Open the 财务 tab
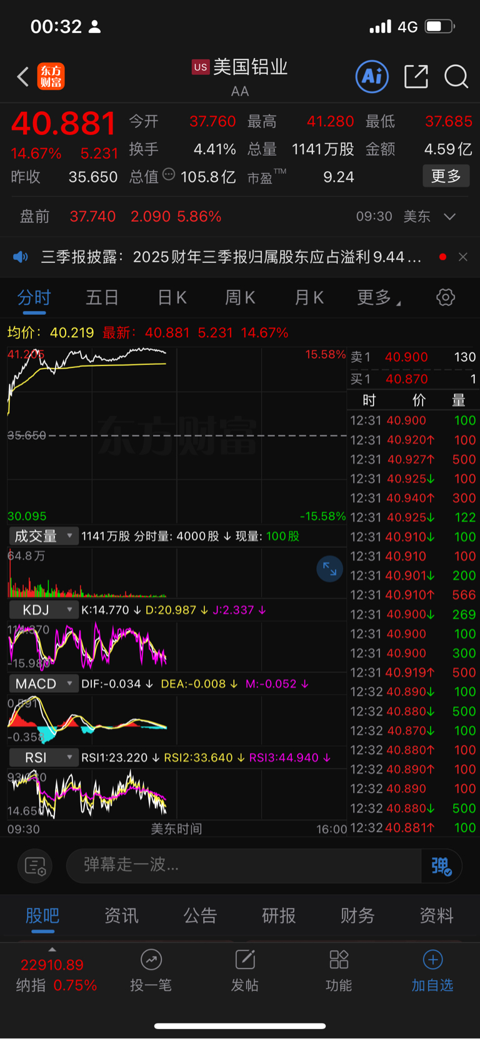 357,916
